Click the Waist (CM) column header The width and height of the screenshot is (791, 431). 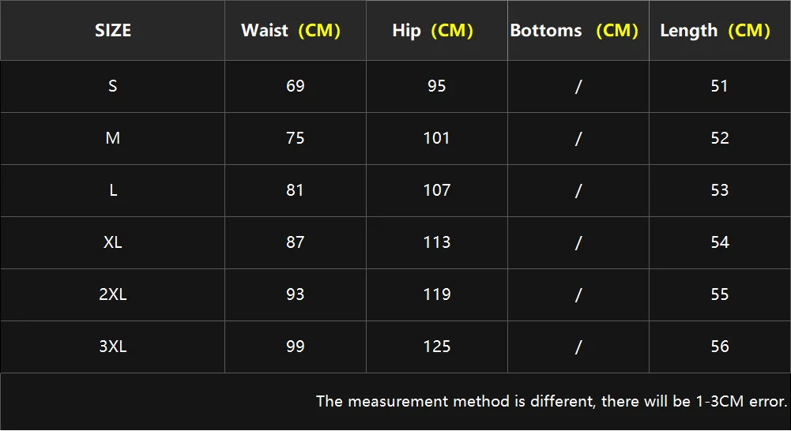click(x=291, y=31)
